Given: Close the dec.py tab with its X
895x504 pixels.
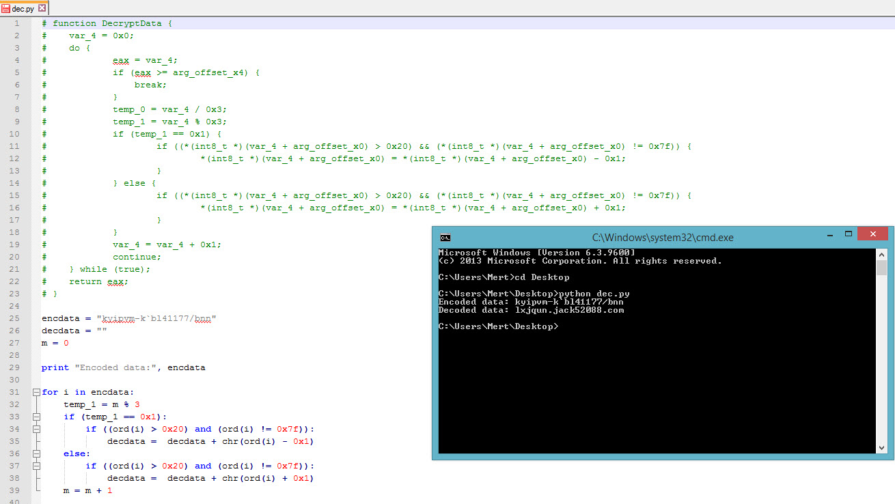Looking at the screenshot, I should point(42,8).
